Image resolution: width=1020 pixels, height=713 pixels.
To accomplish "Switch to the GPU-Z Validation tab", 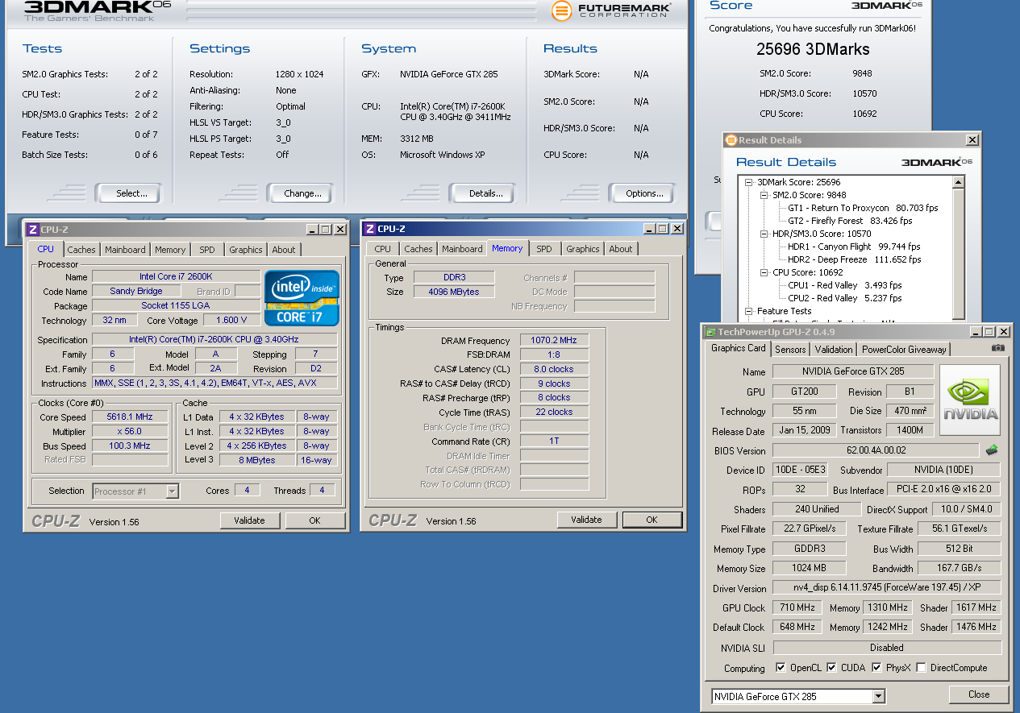I will coord(833,349).
